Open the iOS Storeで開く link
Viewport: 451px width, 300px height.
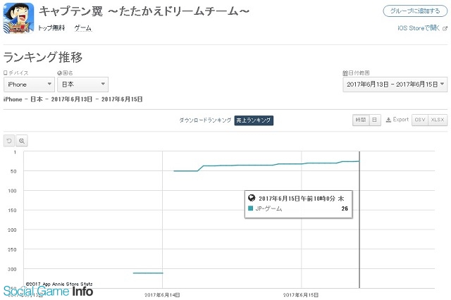[419, 28]
